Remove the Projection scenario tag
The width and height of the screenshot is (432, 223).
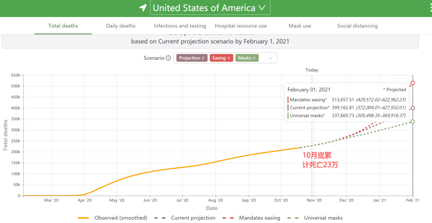tap(203, 58)
